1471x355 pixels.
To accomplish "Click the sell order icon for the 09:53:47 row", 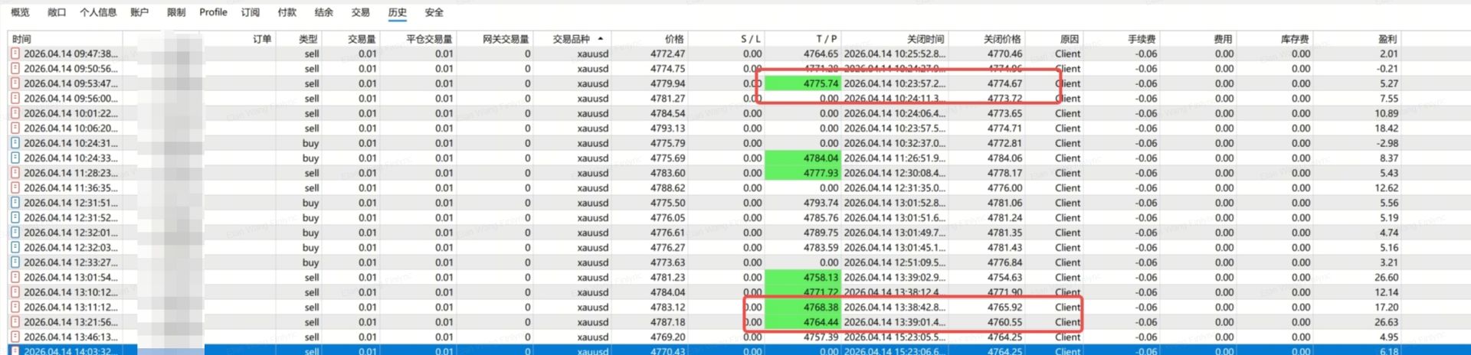I will [15, 83].
